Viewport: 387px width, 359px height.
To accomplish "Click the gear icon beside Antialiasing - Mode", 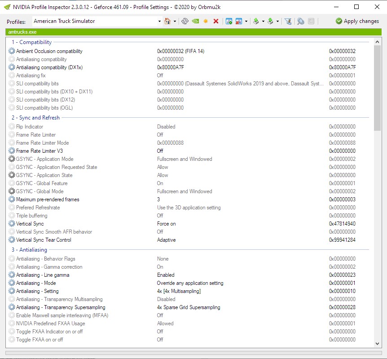I will pyautogui.click(x=12, y=283).
